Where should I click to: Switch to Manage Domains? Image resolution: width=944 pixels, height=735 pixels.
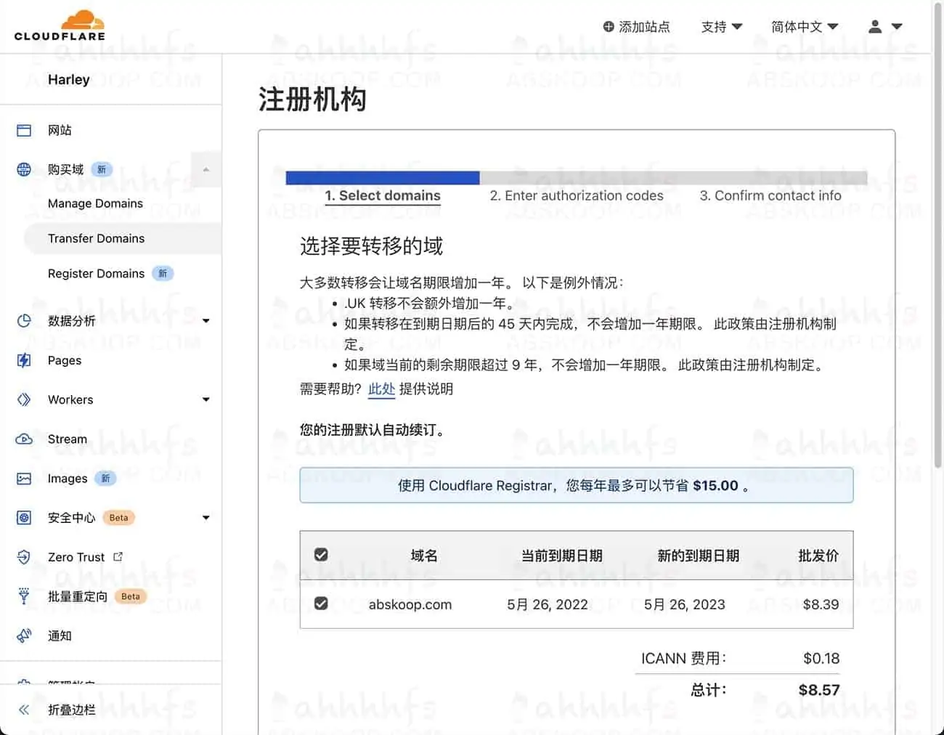click(x=95, y=203)
